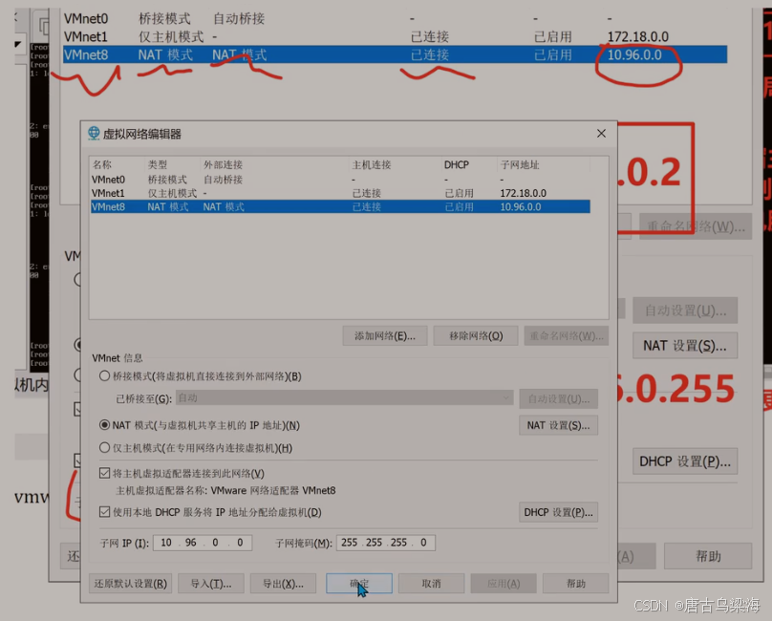
Task: Open DHCP 设置(P)... in front dialog
Action: 558,512
